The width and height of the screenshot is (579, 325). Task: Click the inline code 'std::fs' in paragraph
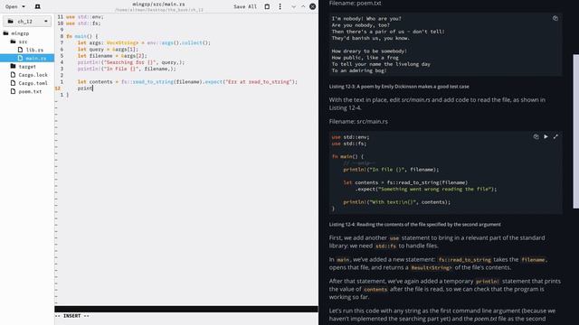385,246
